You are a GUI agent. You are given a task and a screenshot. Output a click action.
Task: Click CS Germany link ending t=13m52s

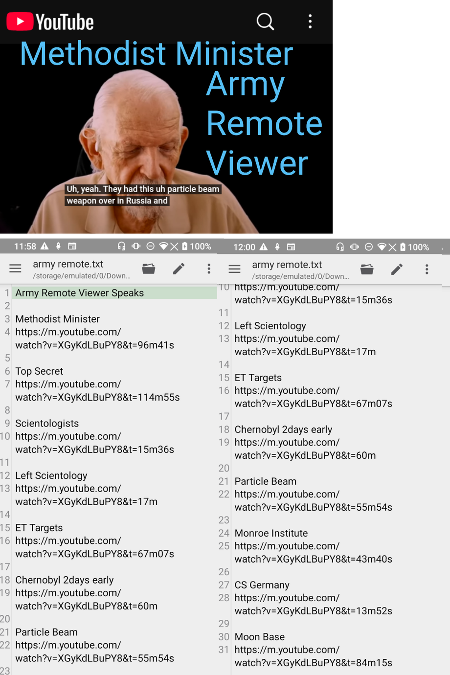[313, 605]
